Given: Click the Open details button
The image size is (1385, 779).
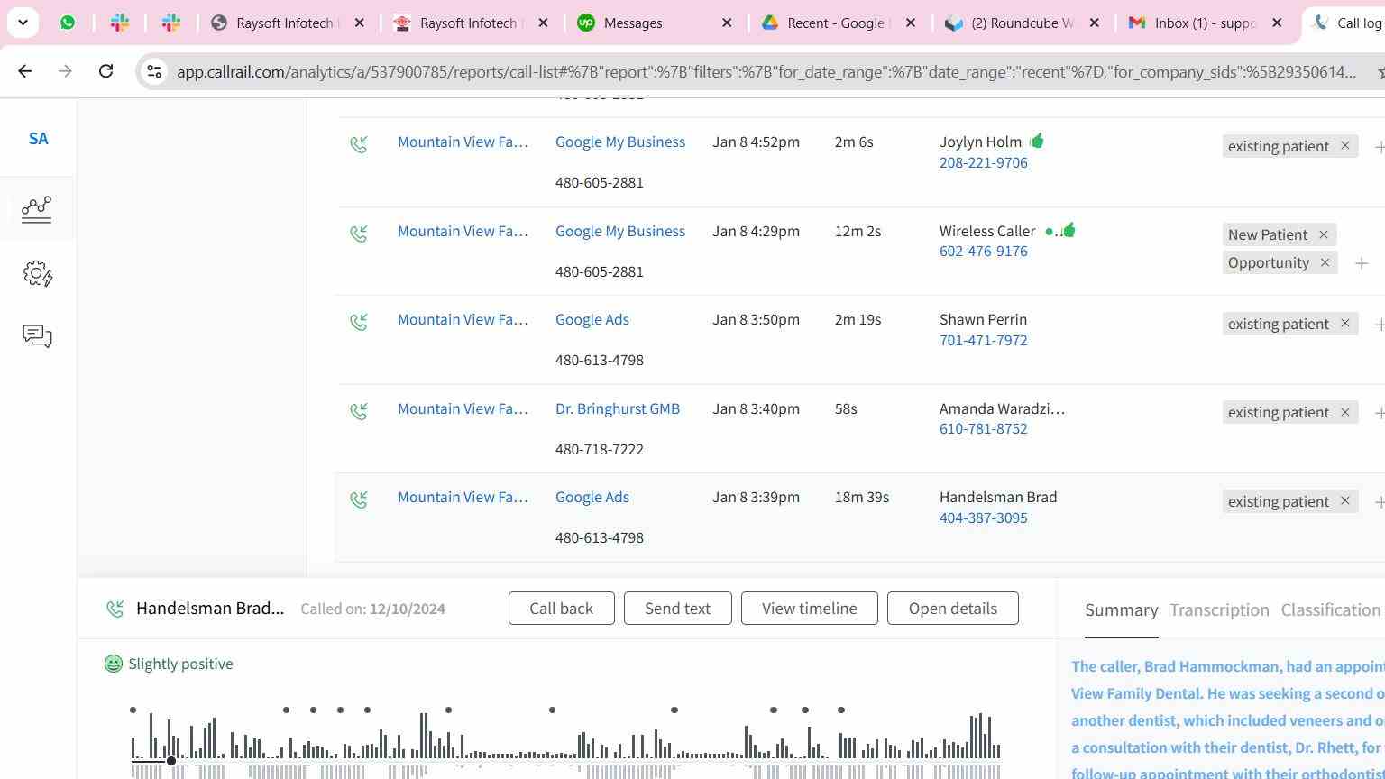Looking at the screenshot, I should pos(952,609).
